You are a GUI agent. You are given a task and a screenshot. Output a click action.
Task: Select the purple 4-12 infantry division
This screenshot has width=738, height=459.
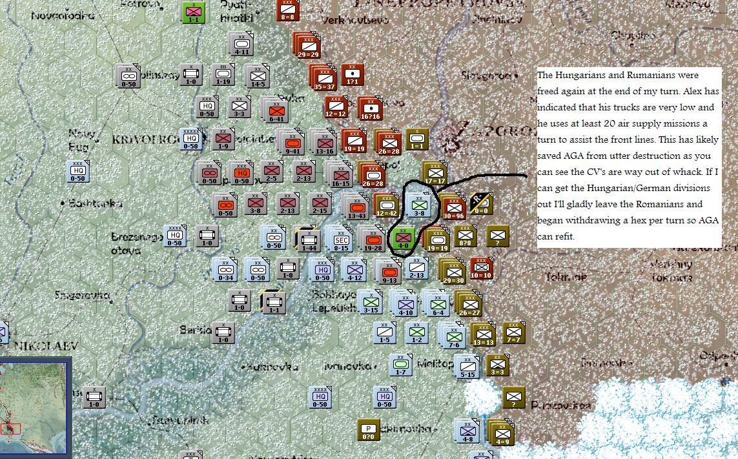pos(354,270)
